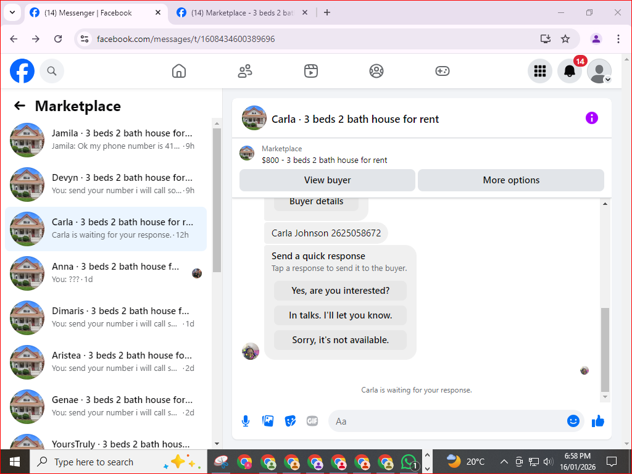Send quick response 'Yes, are you interested?'
Viewport: 632px width, 474px height.
pyautogui.click(x=340, y=291)
